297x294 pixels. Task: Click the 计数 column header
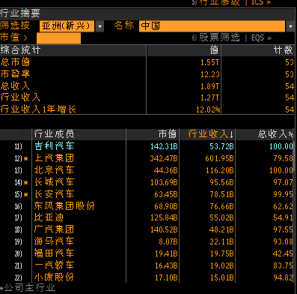284,50
